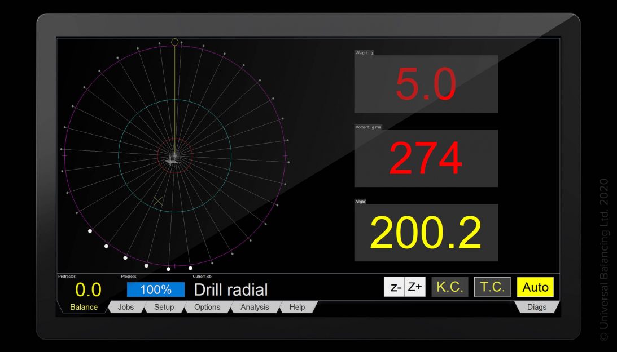This screenshot has height=352, width=617.
Task: Toggle the K.C. mode button
Action: click(450, 287)
